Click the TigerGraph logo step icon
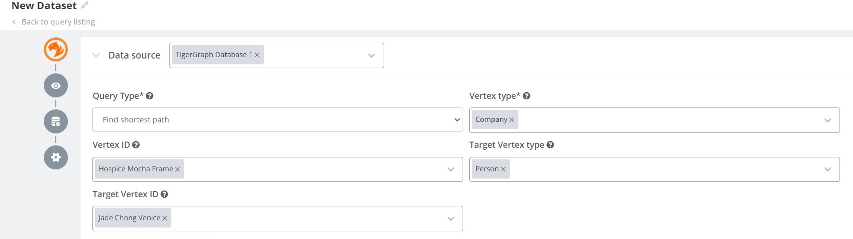 (56, 50)
